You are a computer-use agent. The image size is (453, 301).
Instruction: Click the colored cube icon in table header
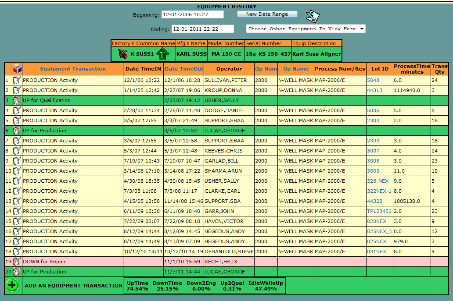pos(17,69)
